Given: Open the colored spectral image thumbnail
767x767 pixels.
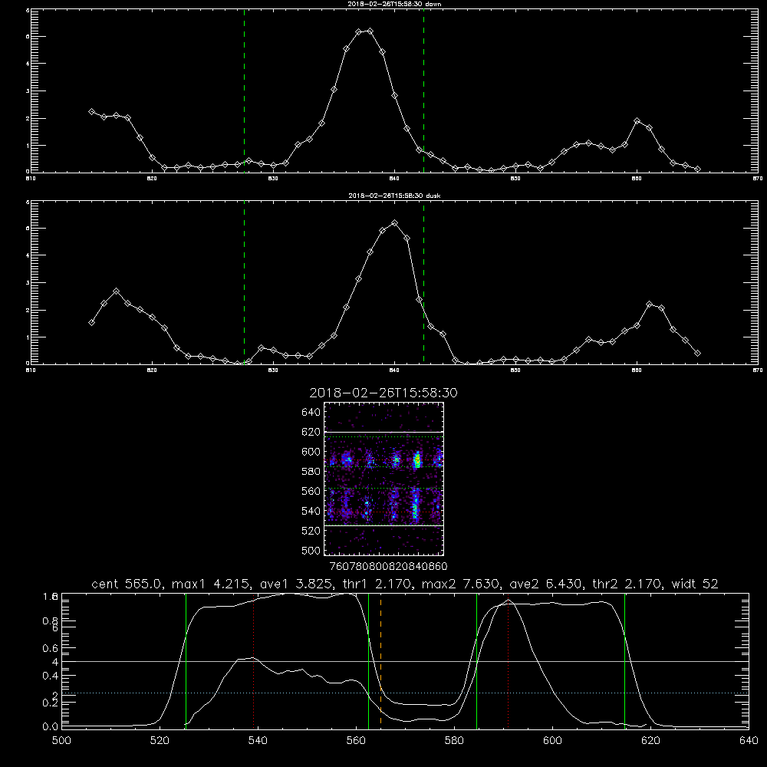Looking at the screenshot, I should tap(384, 479).
